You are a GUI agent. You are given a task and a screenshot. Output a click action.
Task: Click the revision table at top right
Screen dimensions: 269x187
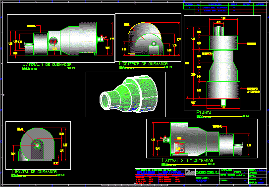click(225, 8)
